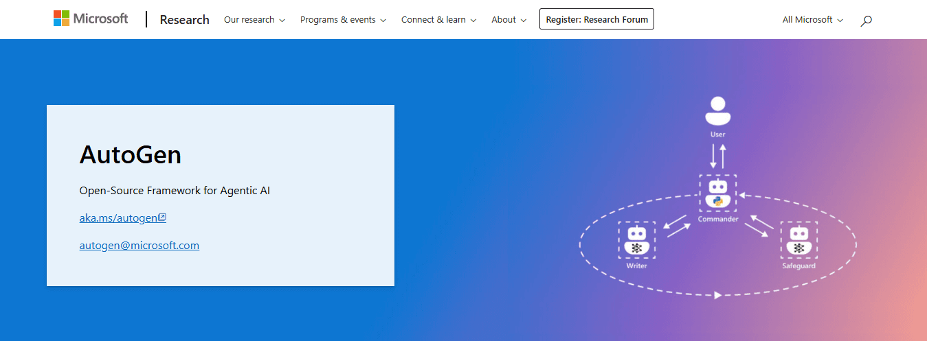The image size is (927, 341).
Task: Expand the Our research menu
Action: (254, 19)
